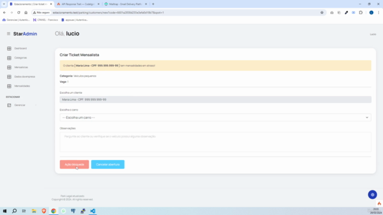Open Visual Studio Code from the taskbar
The width and height of the screenshot is (383, 215).
[93, 211]
